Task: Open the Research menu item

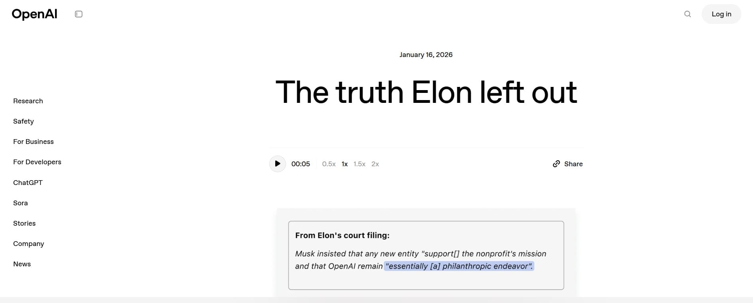Action: tap(28, 101)
